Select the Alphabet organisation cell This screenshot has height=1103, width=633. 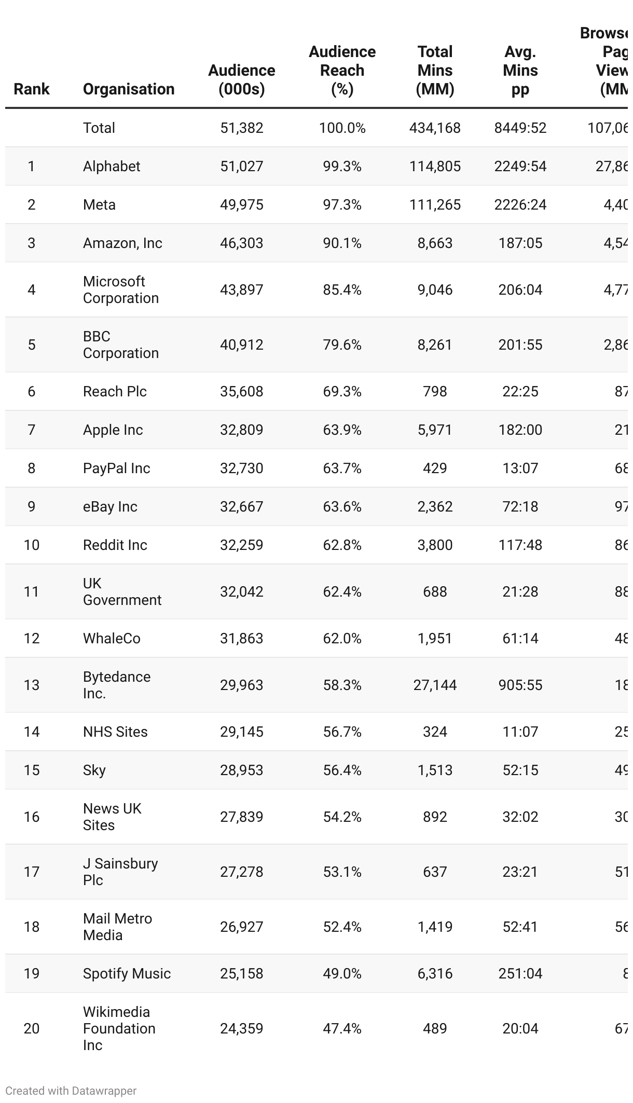pos(112,166)
